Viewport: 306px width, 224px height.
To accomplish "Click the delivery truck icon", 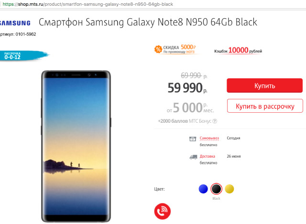I will (x=193, y=157).
